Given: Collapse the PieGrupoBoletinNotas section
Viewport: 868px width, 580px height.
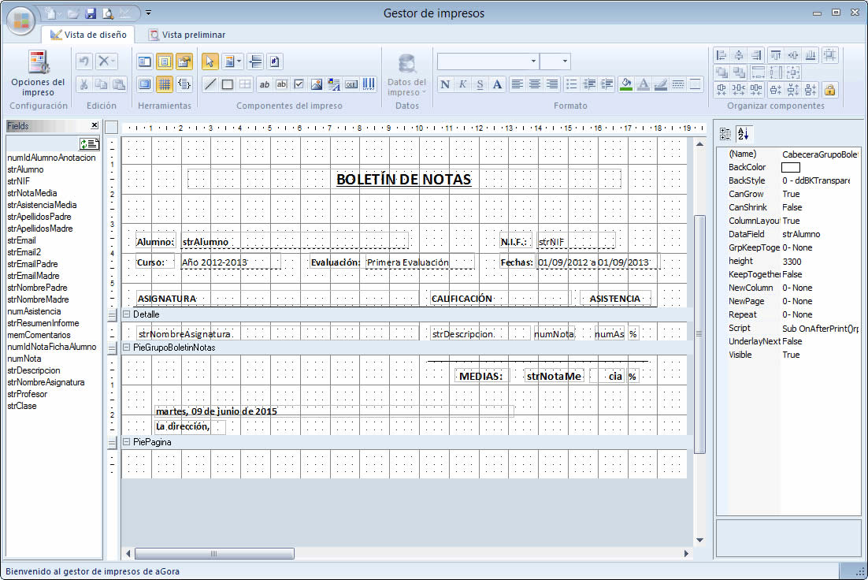Looking at the screenshot, I should click(126, 348).
